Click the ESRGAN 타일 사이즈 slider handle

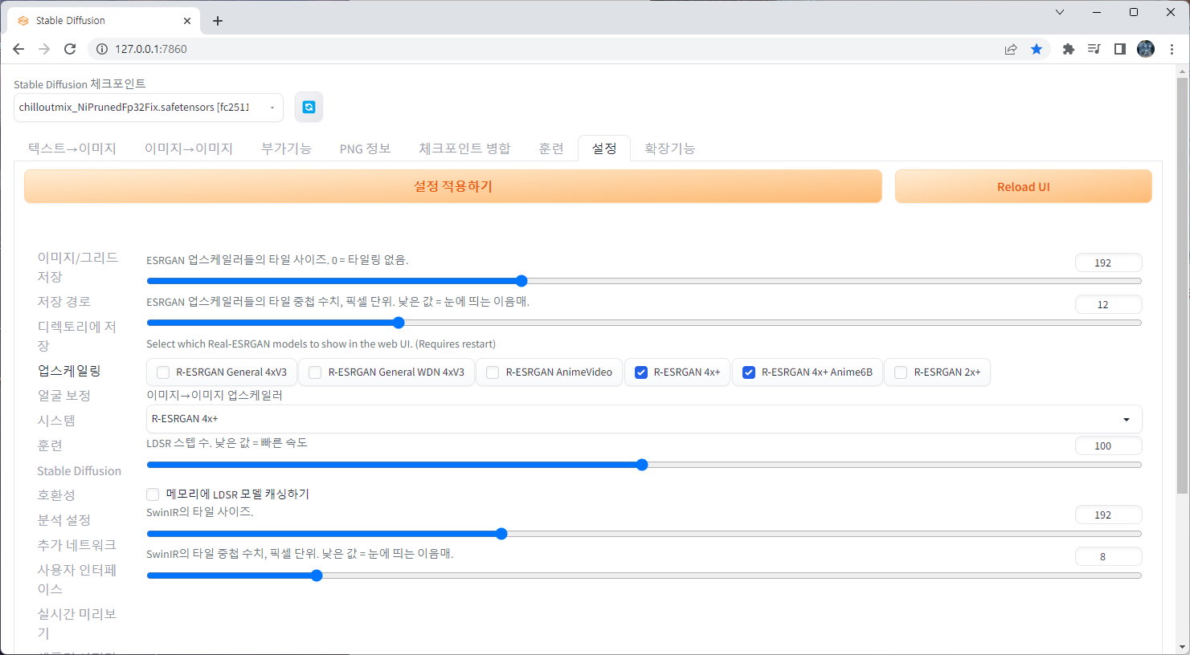pos(521,281)
